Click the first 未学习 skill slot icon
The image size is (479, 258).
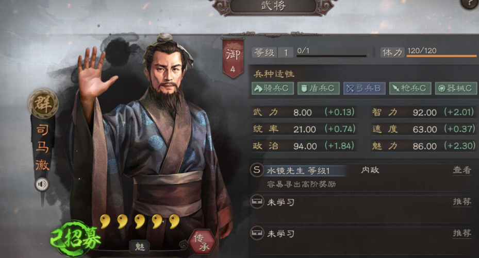click(257, 201)
